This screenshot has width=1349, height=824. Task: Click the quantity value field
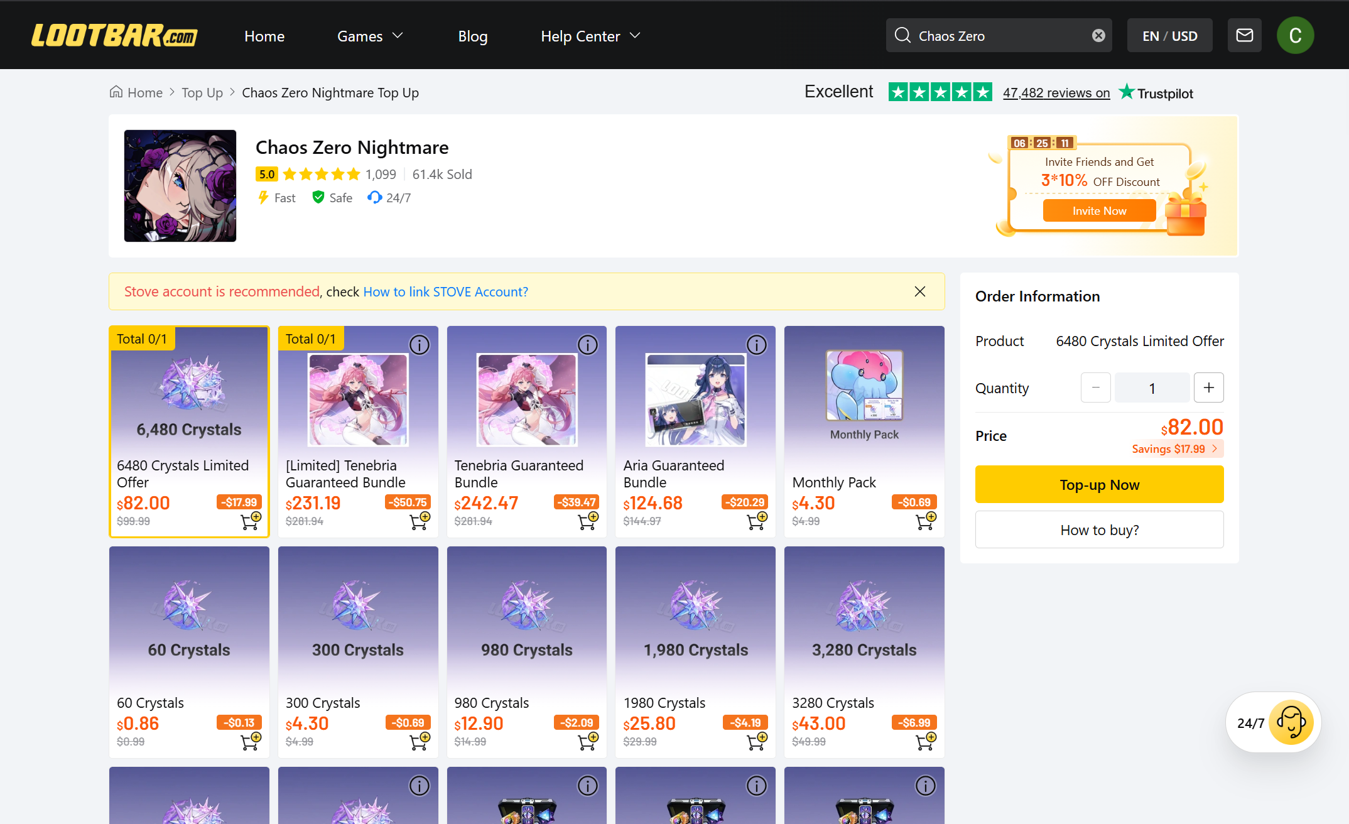(x=1152, y=388)
